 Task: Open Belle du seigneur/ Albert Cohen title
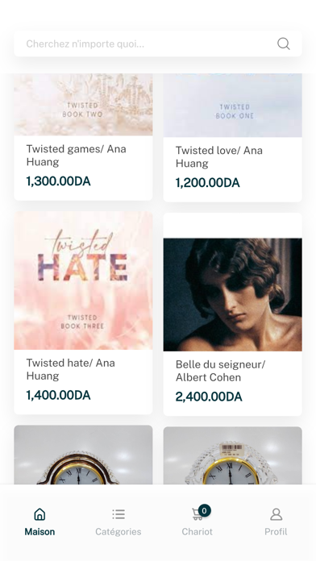(x=220, y=371)
